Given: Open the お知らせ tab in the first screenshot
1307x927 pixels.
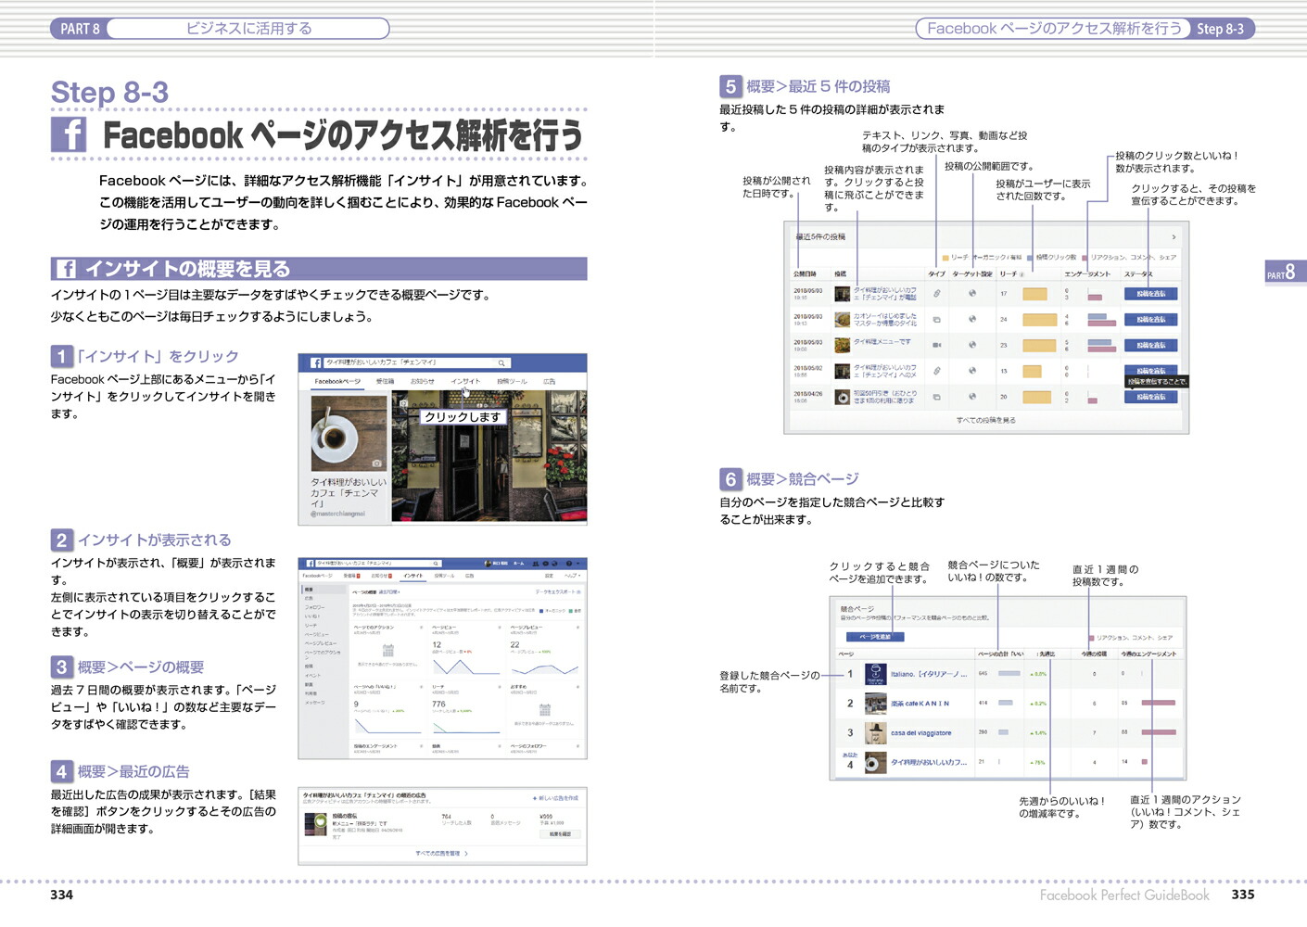Looking at the screenshot, I should 422,381.
